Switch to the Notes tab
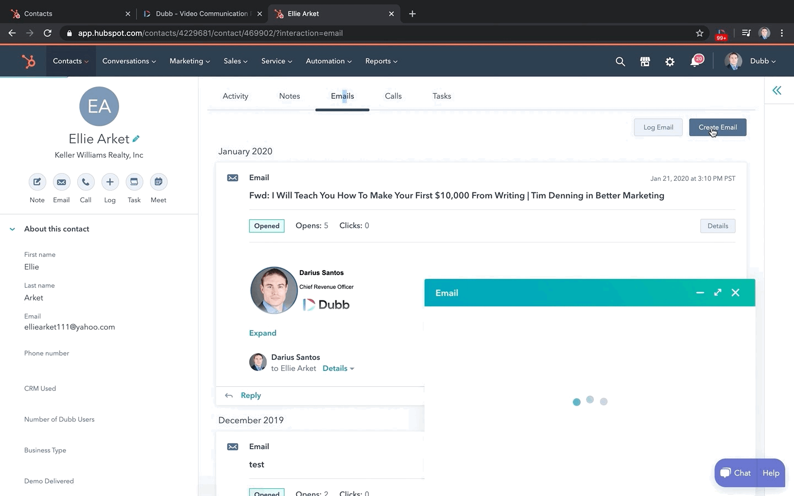 tap(289, 96)
